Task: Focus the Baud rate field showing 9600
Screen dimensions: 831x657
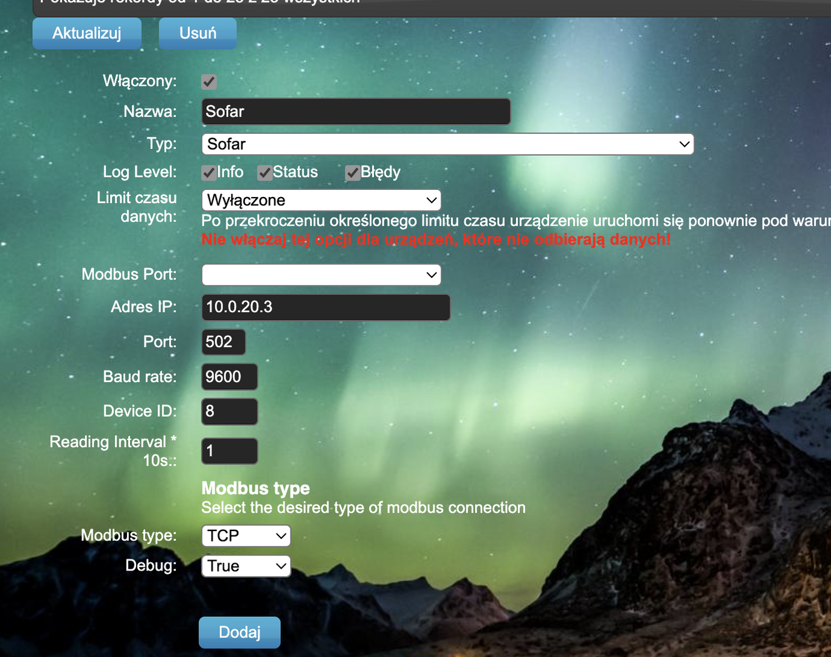Action: click(230, 377)
